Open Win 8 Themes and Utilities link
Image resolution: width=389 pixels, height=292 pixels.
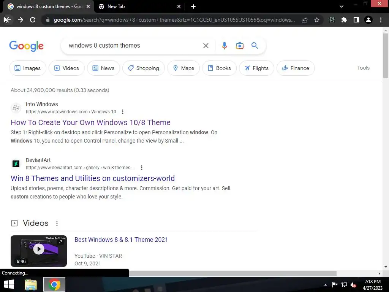pos(93,178)
